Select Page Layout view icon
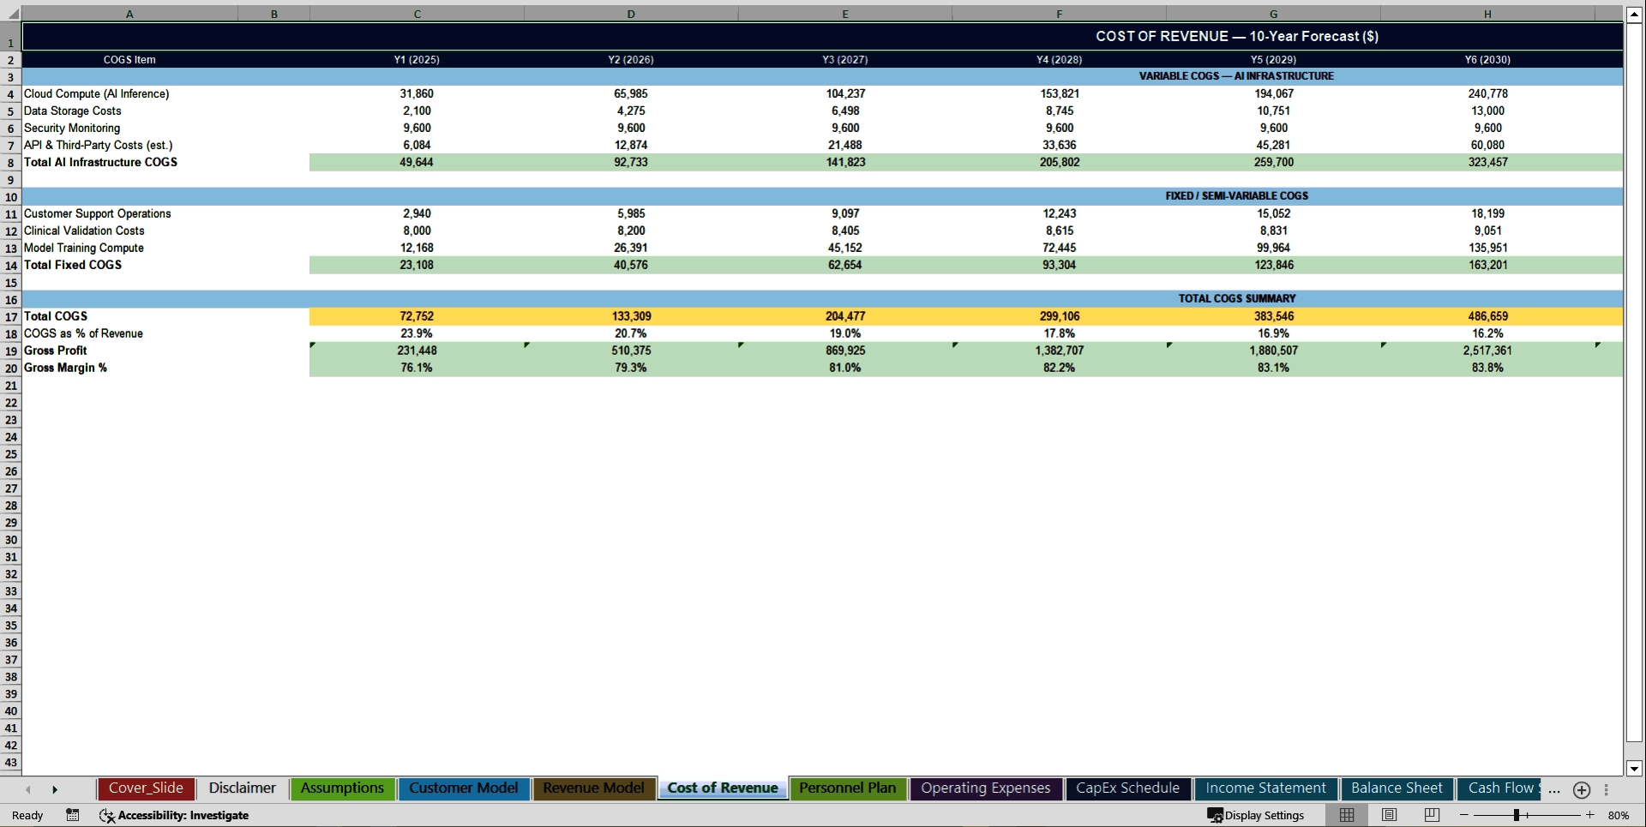 (x=1388, y=815)
